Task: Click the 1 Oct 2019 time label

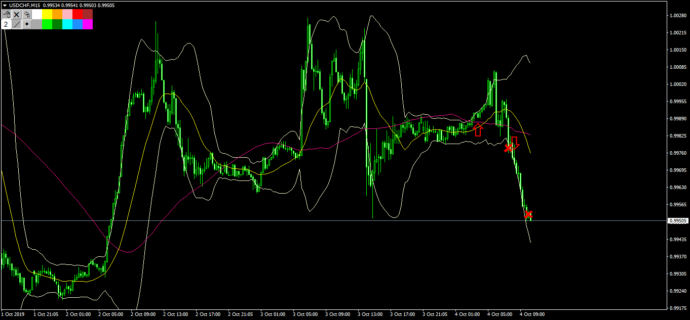Action: pyautogui.click(x=13, y=314)
